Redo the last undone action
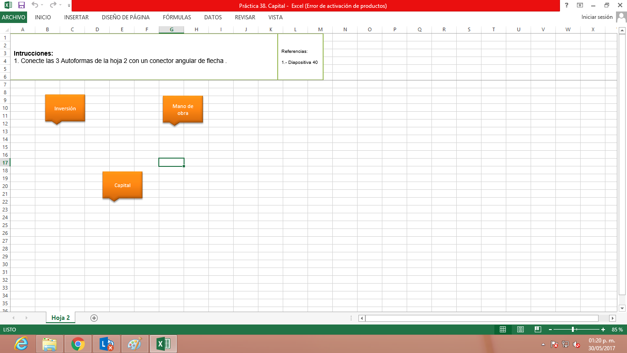627x353 pixels. (x=53, y=6)
